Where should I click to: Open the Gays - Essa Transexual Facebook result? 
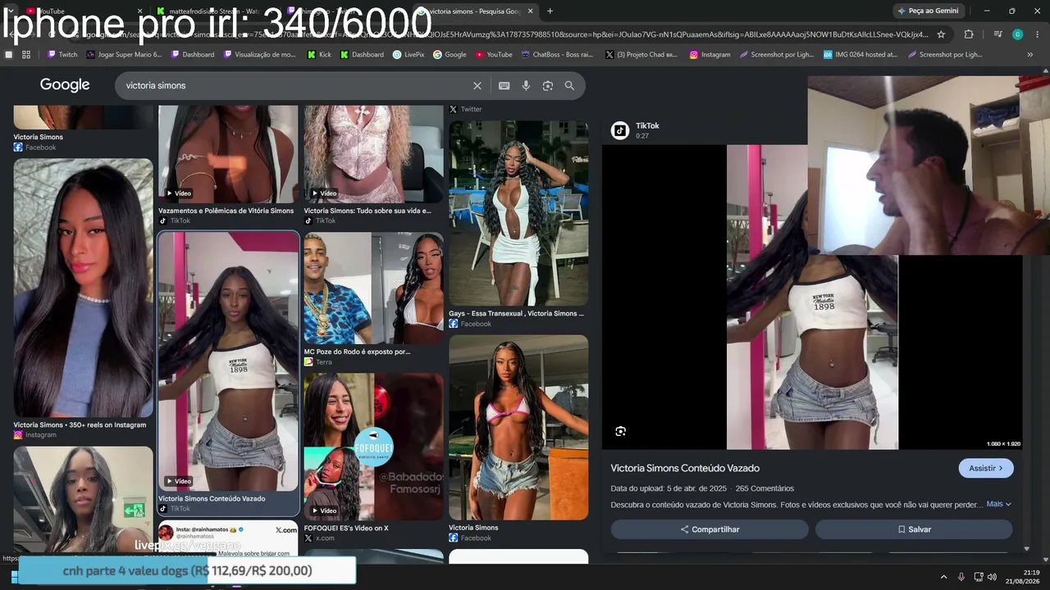pos(518,225)
